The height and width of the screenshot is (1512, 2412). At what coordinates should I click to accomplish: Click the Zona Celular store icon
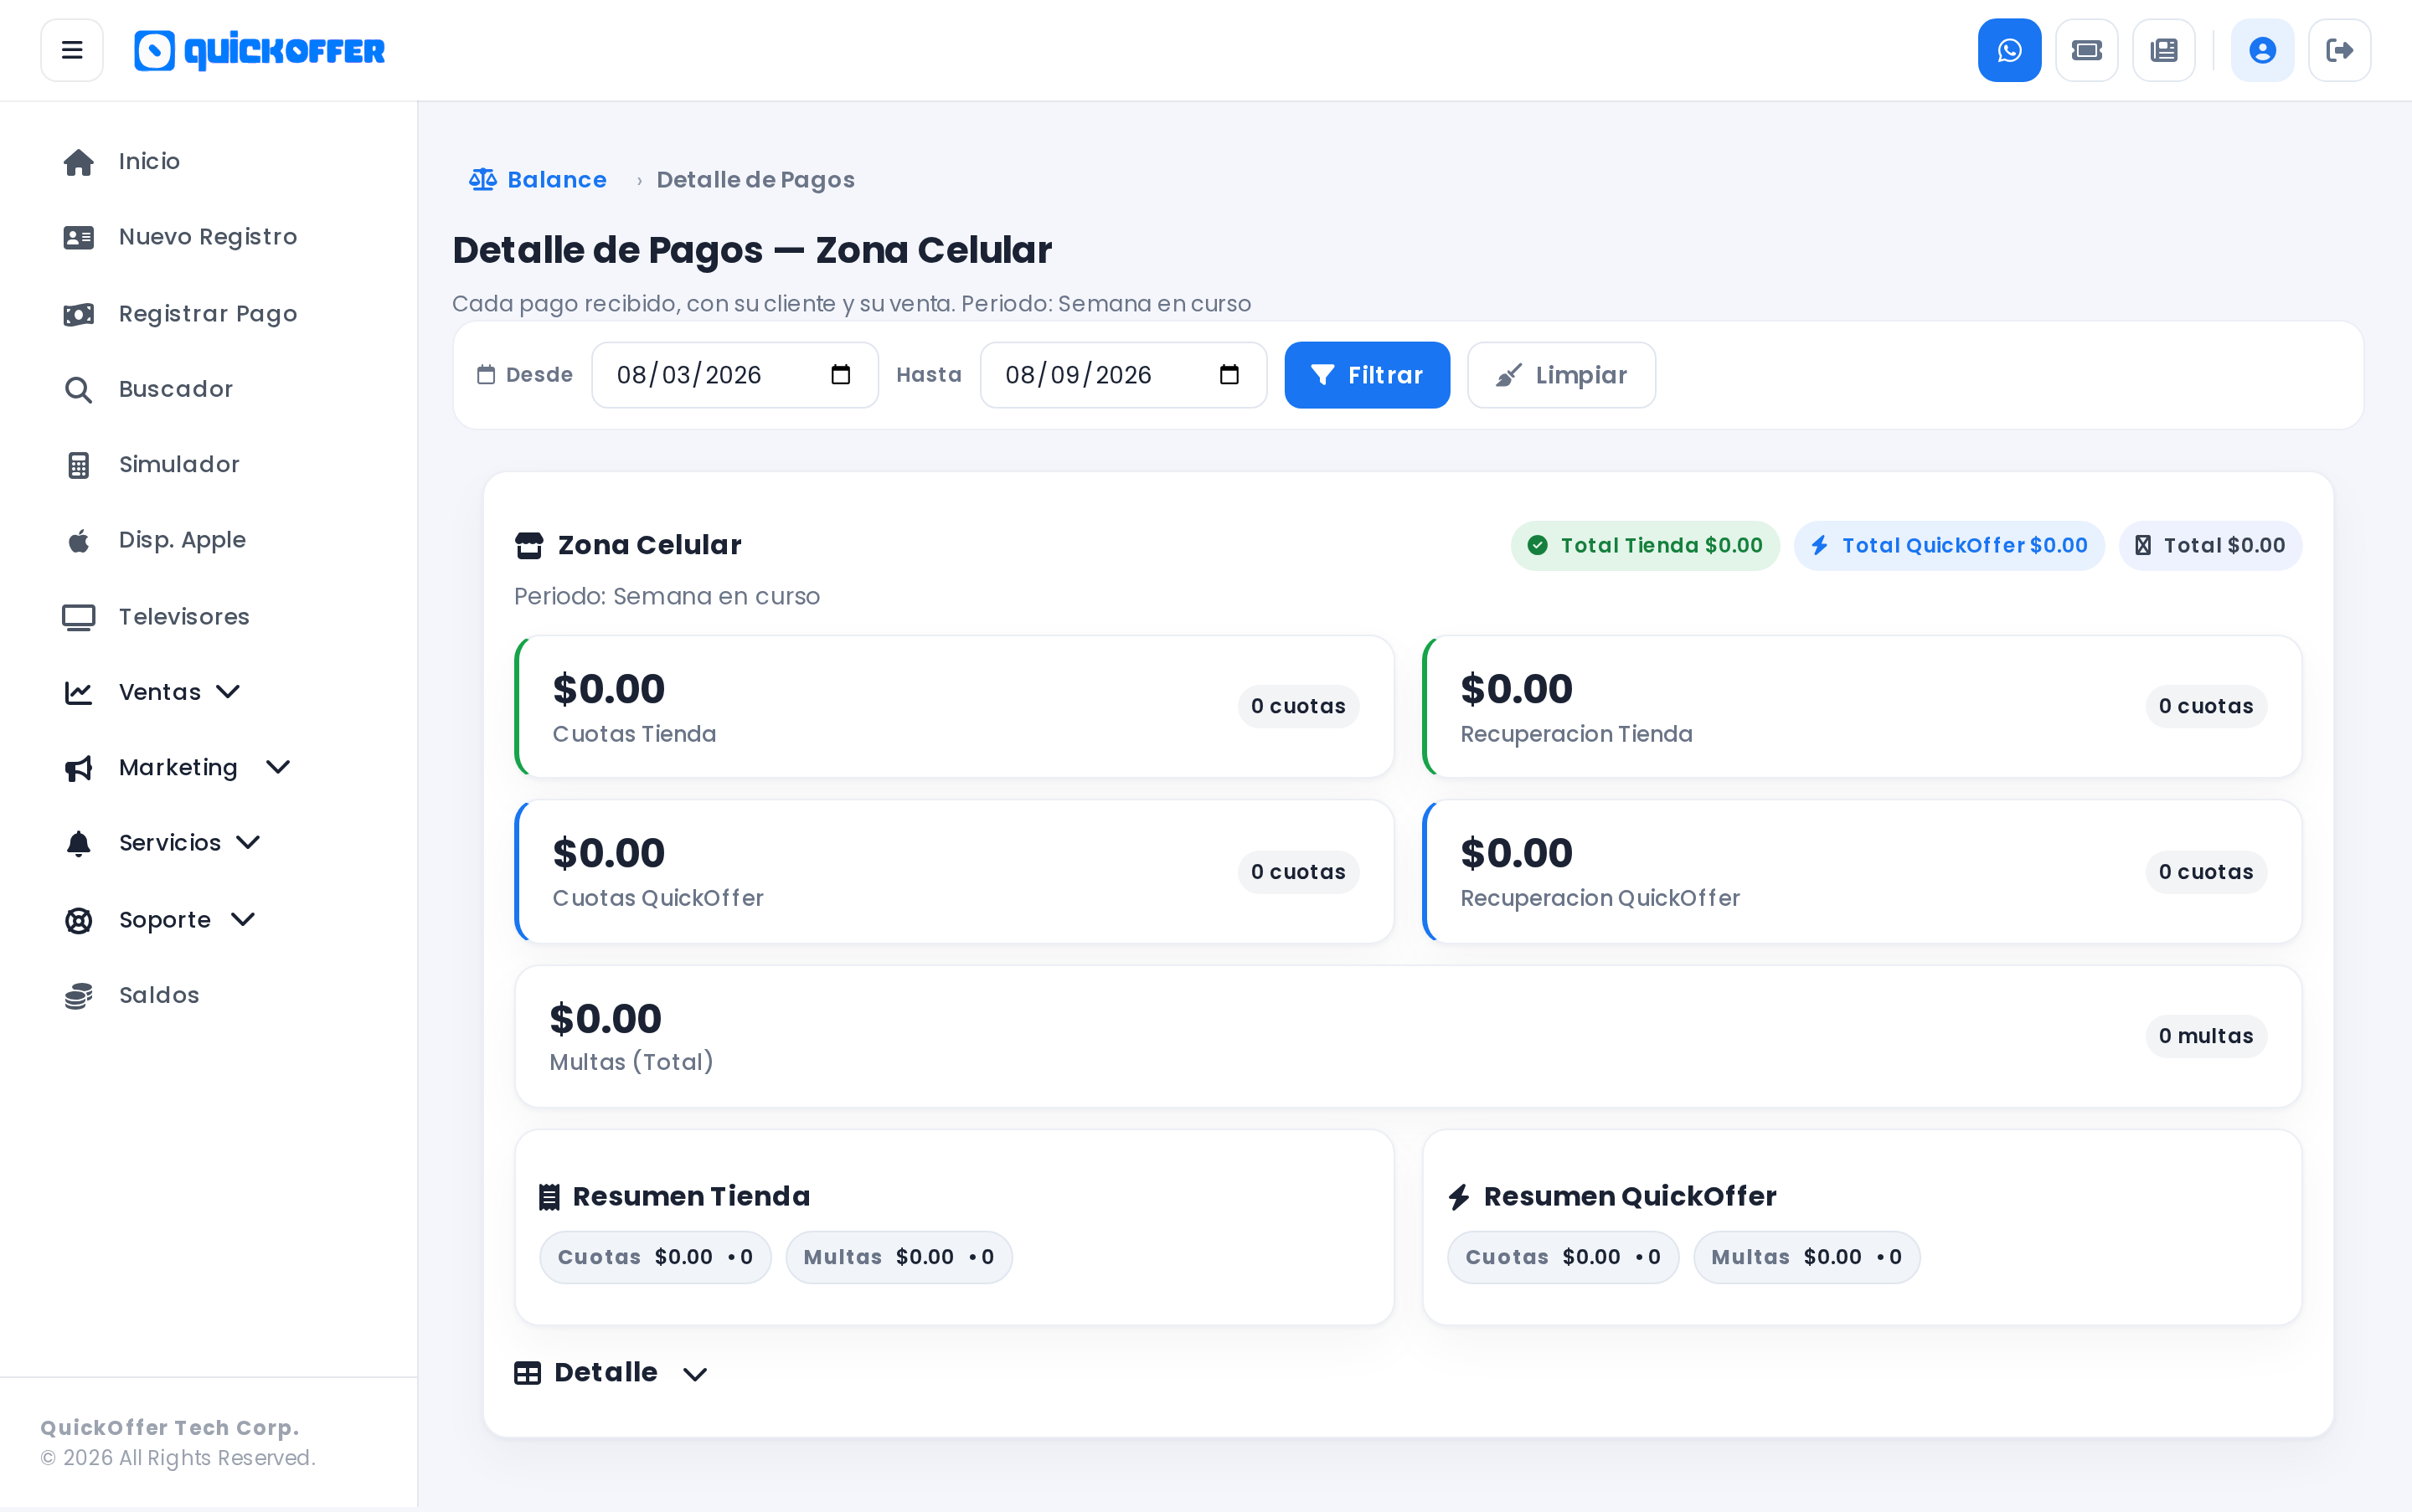[528, 545]
